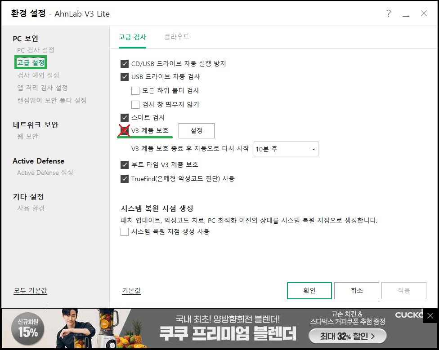Switch to 고급 검사 tab
The height and width of the screenshot is (350, 439).
(x=132, y=37)
